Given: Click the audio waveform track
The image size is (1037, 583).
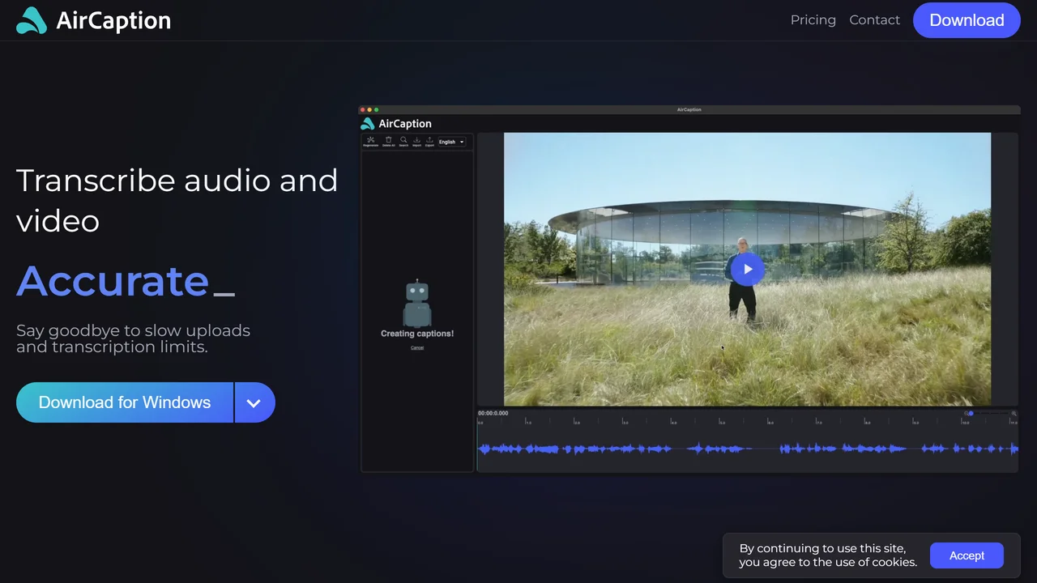Looking at the screenshot, I should (748, 448).
